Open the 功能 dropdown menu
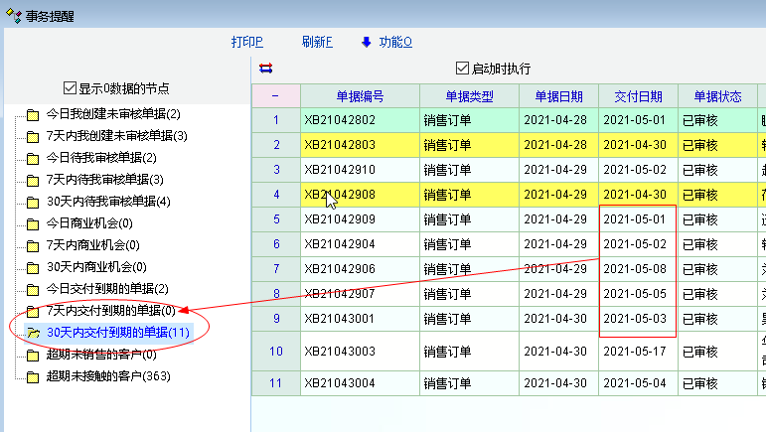Screen dimensions: 766x432 (395, 42)
